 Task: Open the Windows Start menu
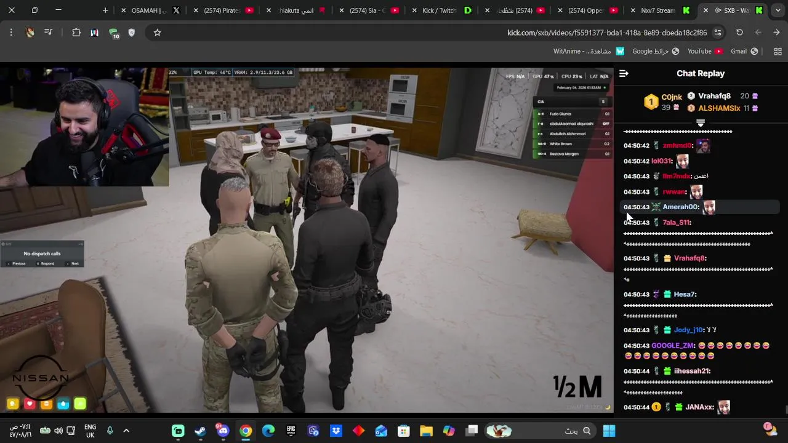click(609, 431)
